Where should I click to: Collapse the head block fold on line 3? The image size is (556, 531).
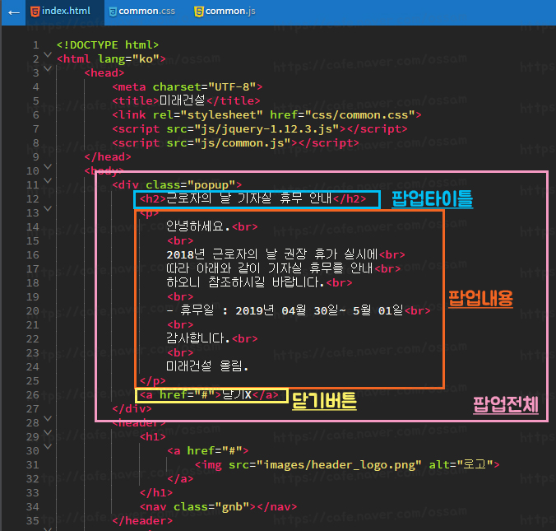[48, 69]
